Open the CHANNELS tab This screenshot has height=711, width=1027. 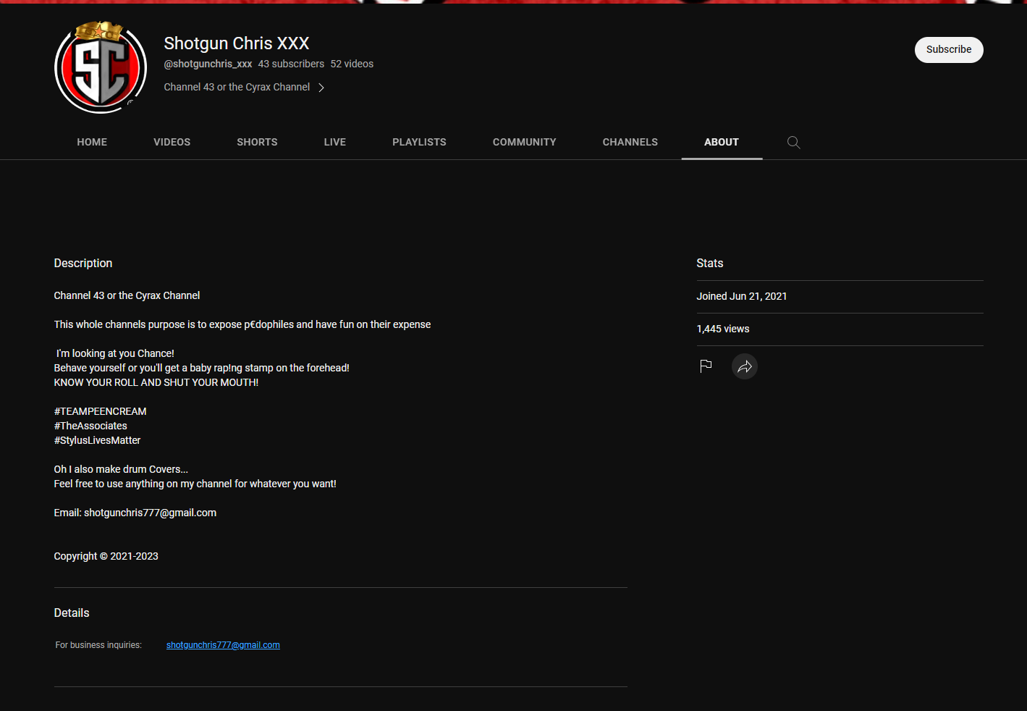click(x=630, y=142)
